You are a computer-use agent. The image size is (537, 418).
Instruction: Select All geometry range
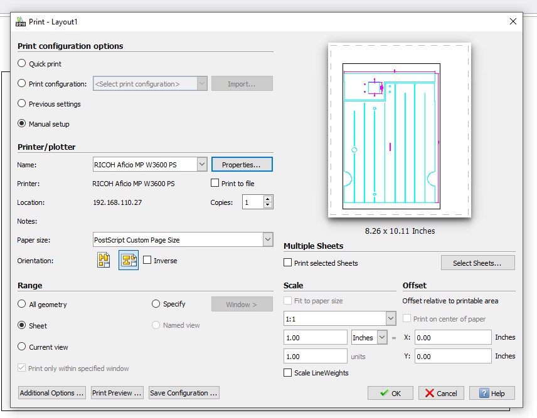(21, 304)
